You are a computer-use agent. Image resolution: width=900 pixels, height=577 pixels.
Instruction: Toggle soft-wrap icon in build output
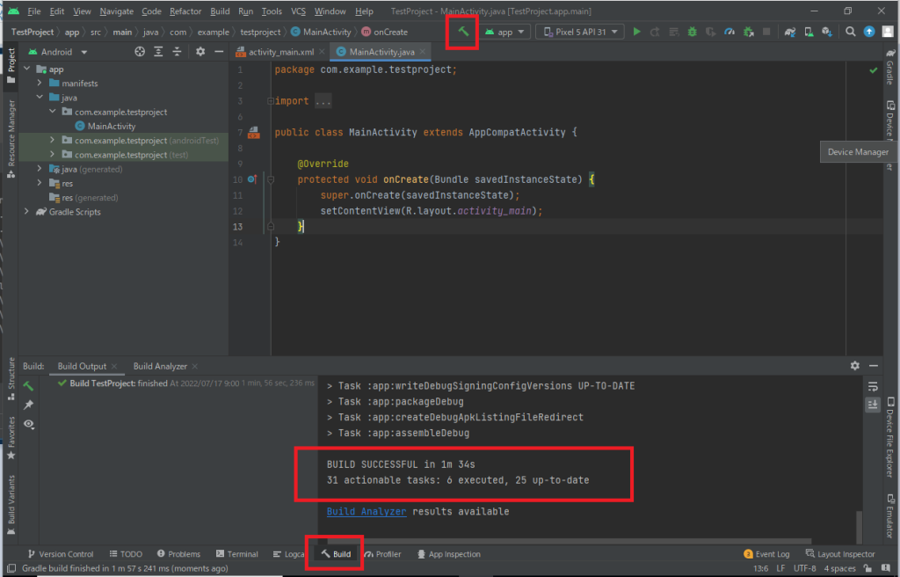point(873,387)
